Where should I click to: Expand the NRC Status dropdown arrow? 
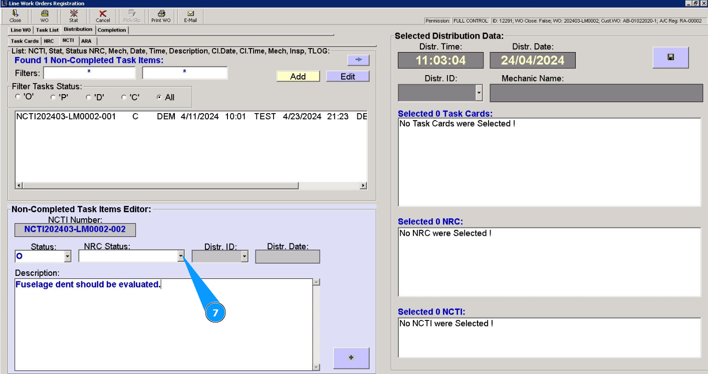180,256
